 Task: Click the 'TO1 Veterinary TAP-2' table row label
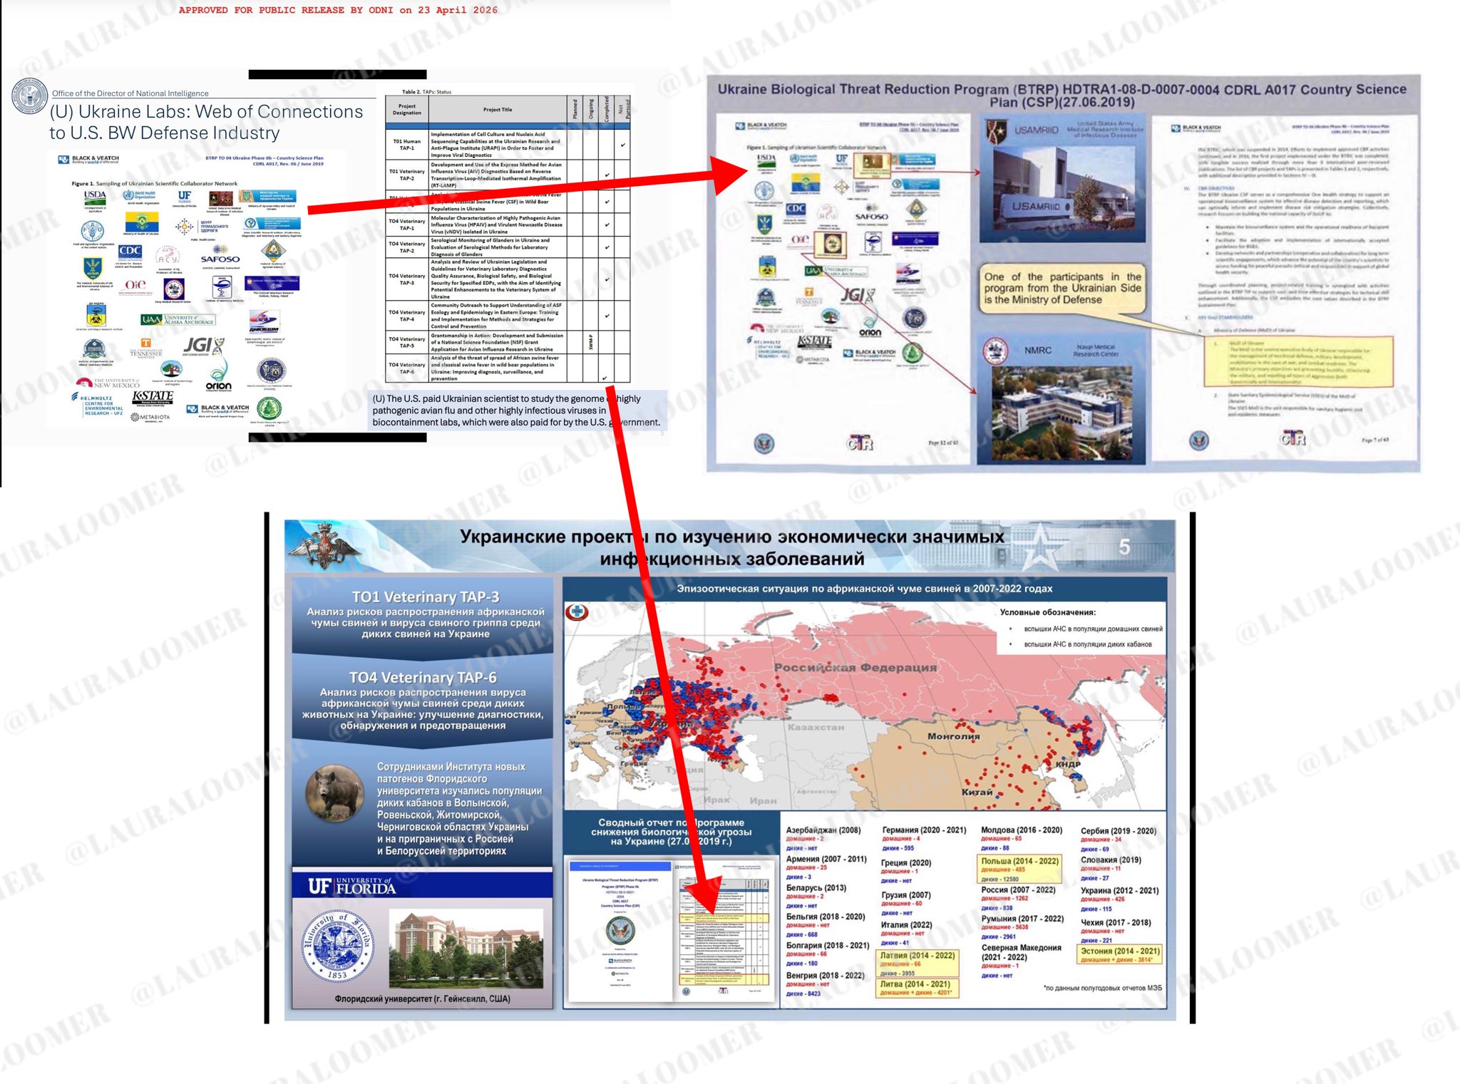pyautogui.click(x=406, y=175)
